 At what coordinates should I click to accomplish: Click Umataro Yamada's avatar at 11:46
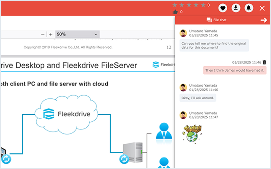183,88
